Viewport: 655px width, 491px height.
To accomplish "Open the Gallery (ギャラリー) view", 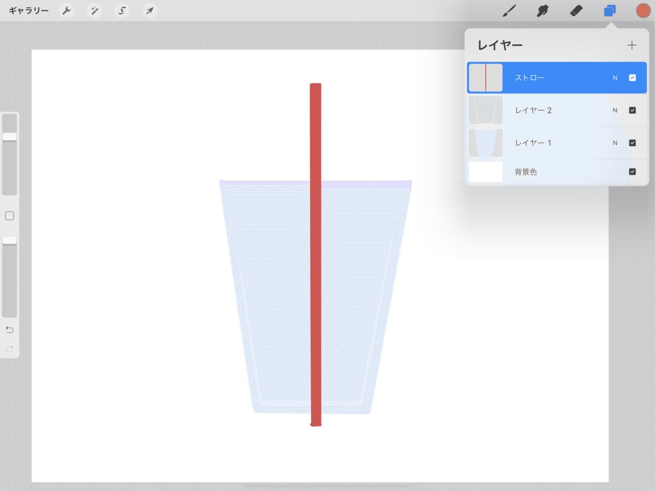I will [x=28, y=10].
